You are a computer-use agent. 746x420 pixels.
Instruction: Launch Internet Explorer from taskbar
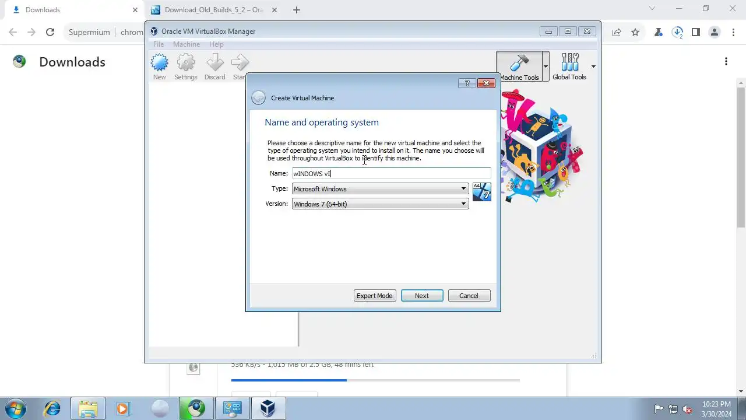(52, 408)
